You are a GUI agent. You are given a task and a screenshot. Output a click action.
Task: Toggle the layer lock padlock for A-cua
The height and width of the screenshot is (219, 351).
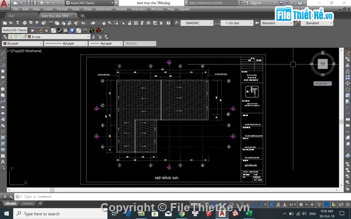[25, 37]
